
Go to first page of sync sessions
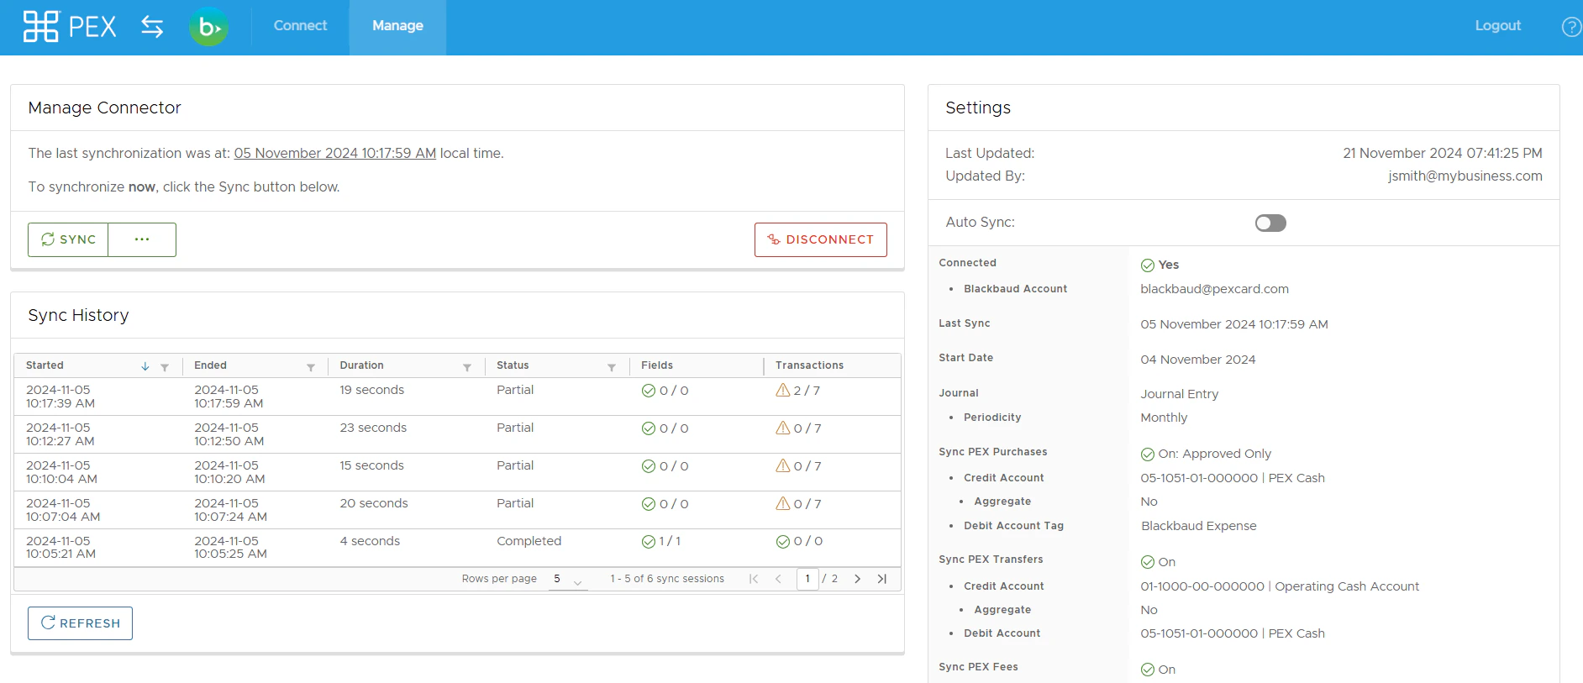(x=754, y=579)
